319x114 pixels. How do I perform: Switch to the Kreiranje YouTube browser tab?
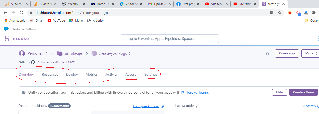(x=245, y=4)
